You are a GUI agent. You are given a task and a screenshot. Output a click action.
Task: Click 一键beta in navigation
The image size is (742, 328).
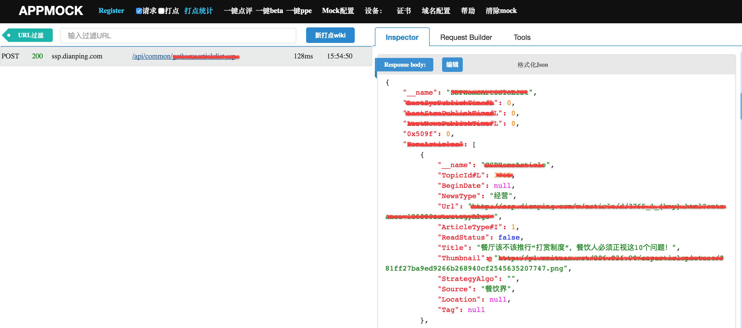pyautogui.click(x=269, y=11)
